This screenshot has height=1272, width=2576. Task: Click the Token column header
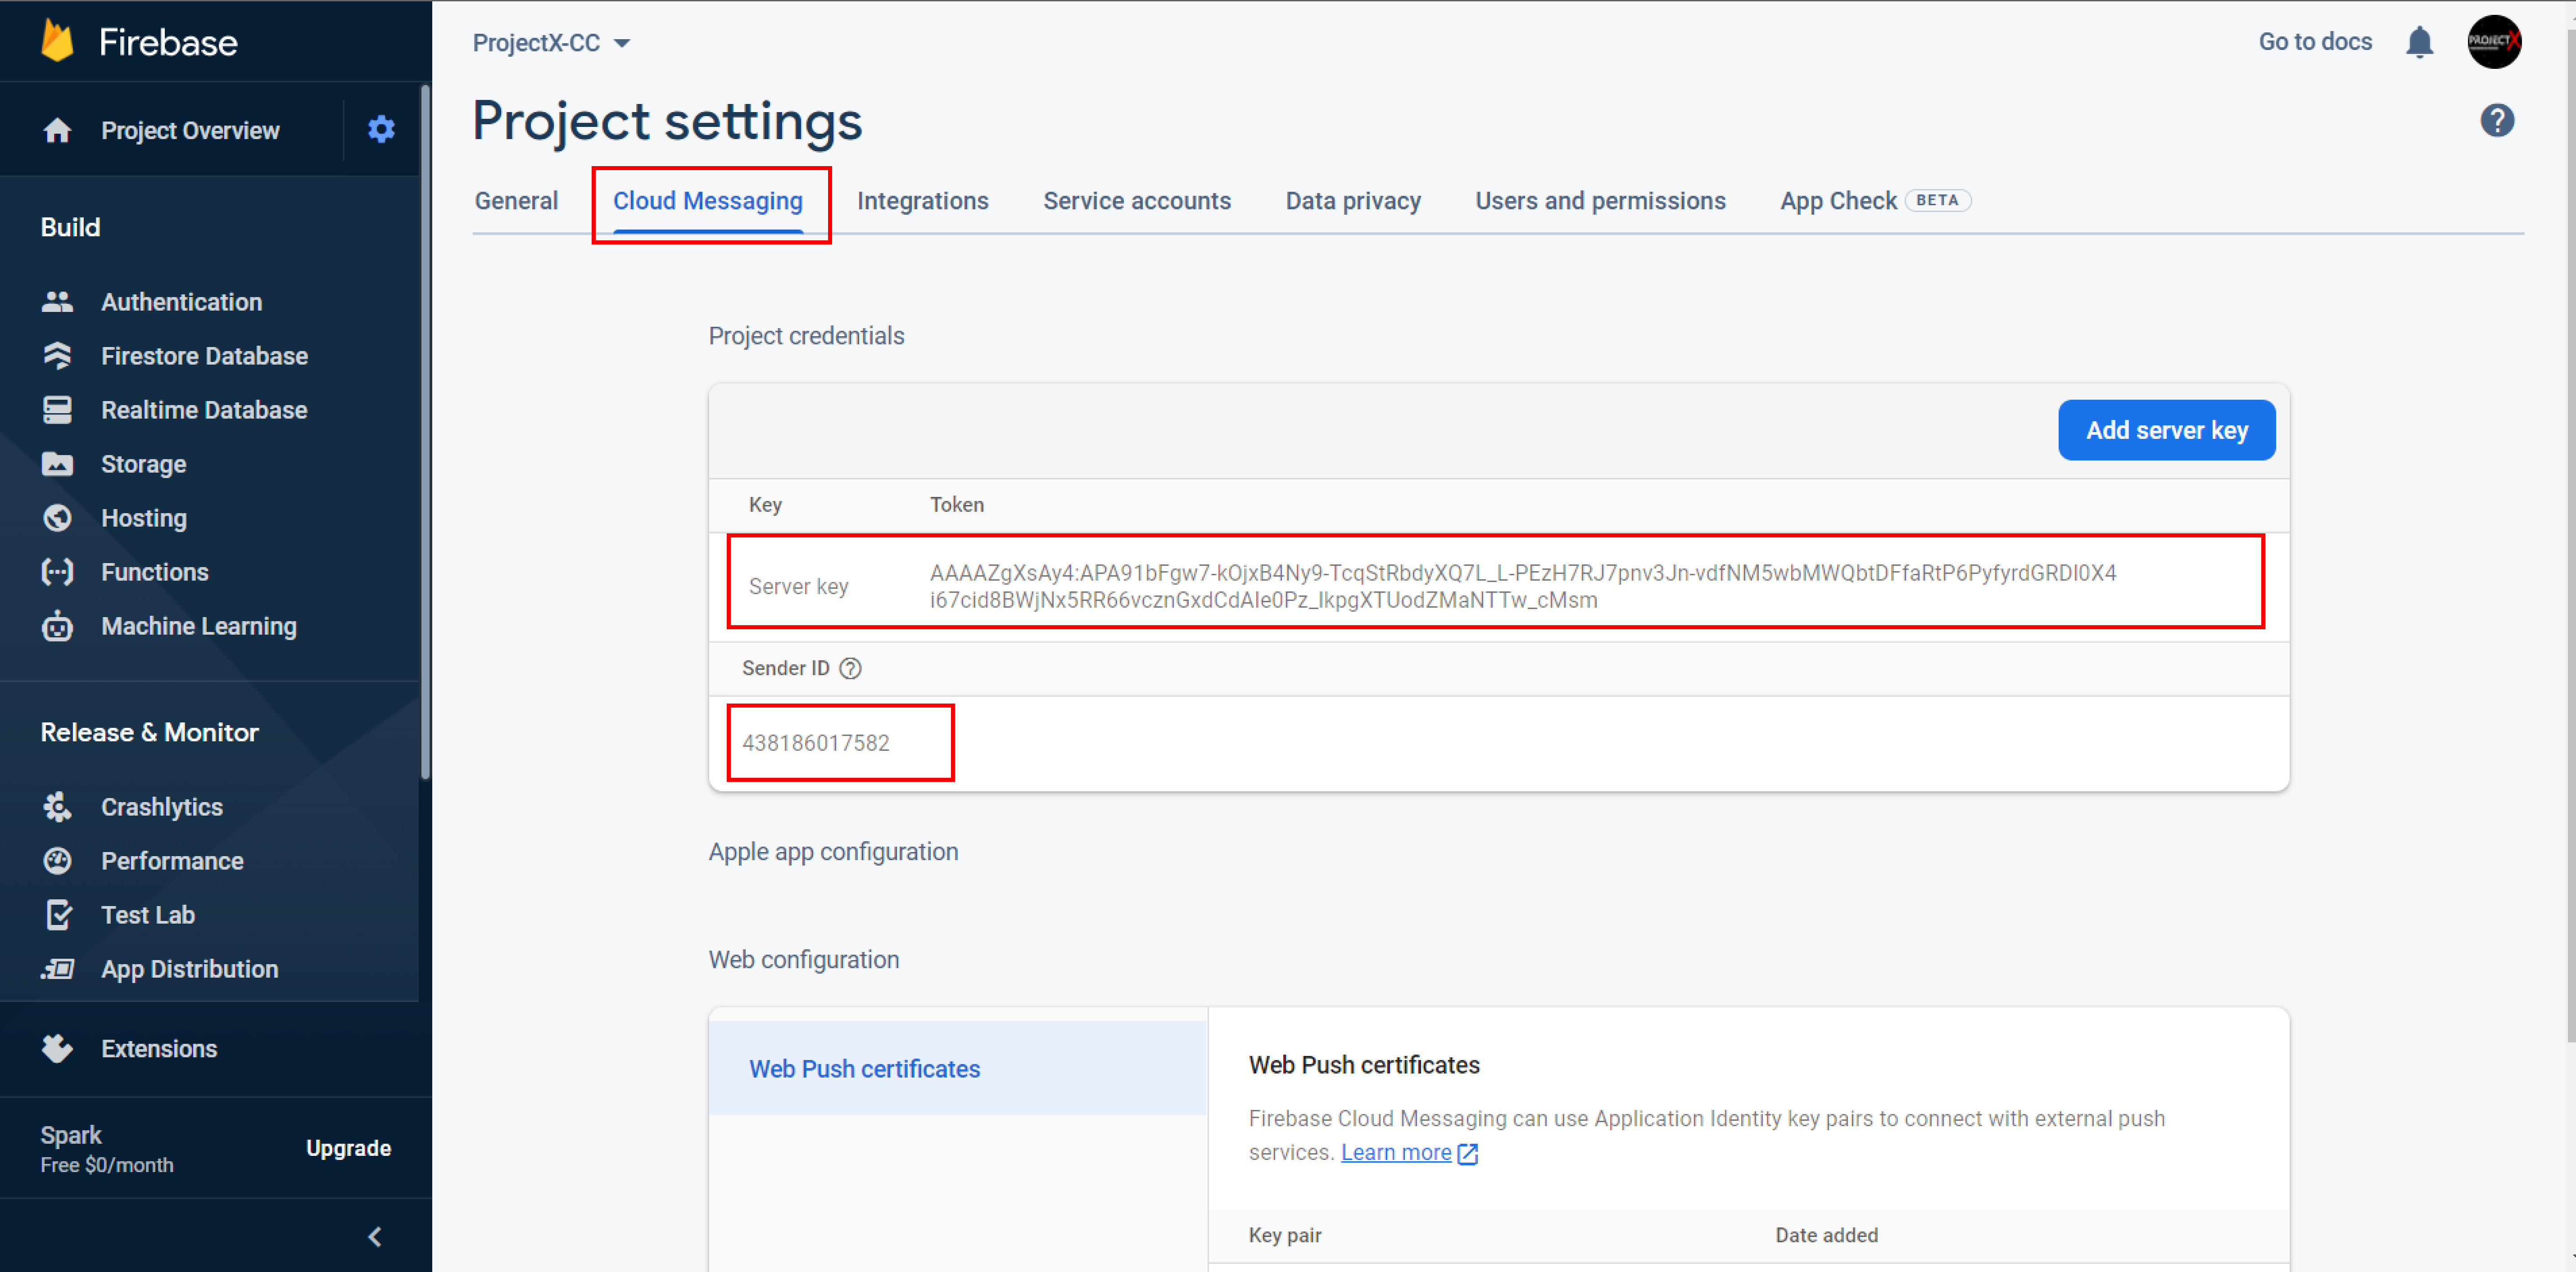[956, 504]
